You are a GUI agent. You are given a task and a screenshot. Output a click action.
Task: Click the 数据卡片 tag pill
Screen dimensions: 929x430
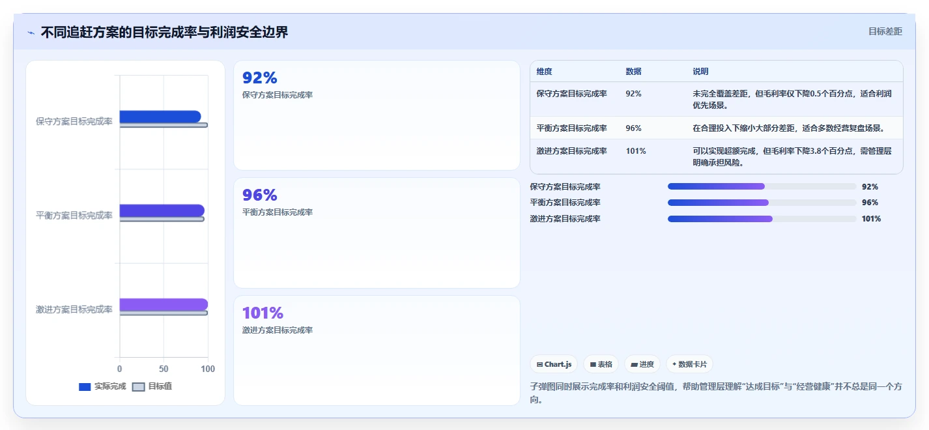coord(689,364)
